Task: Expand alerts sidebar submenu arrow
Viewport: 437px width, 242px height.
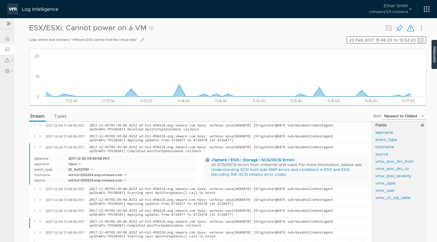Action: 12,60
